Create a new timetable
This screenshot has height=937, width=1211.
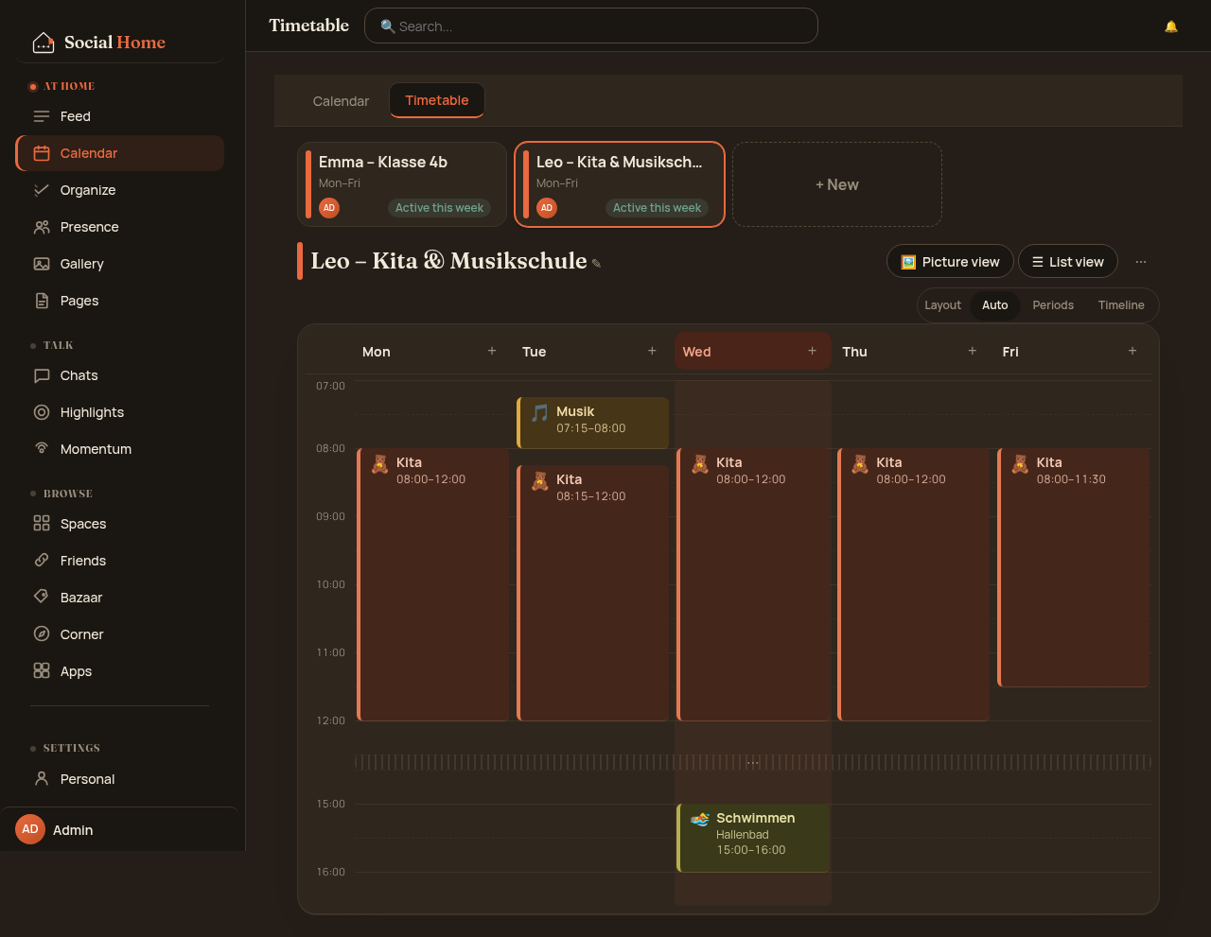click(837, 184)
